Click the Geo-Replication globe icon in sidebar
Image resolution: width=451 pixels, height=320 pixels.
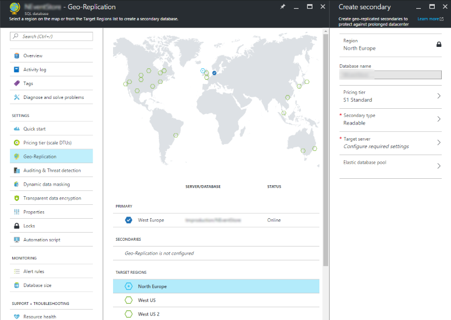[x=17, y=156]
